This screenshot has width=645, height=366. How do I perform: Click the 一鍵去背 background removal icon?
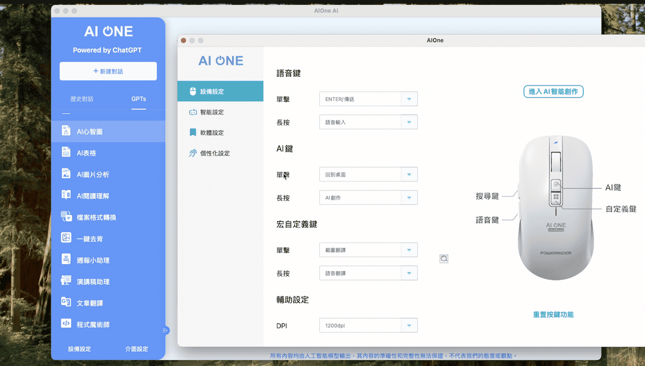66,238
